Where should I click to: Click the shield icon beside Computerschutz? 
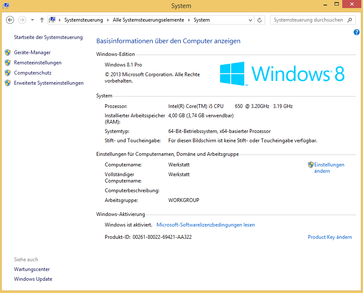coord(8,73)
